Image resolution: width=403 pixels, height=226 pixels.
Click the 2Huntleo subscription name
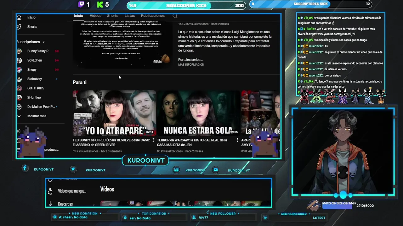pyautogui.click(x=34, y=98)
